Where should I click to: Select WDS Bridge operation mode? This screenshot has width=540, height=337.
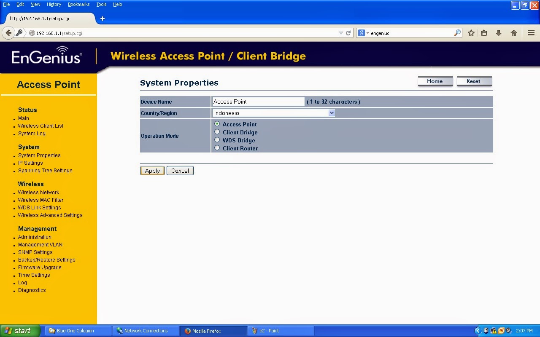(x=217, y=140)
